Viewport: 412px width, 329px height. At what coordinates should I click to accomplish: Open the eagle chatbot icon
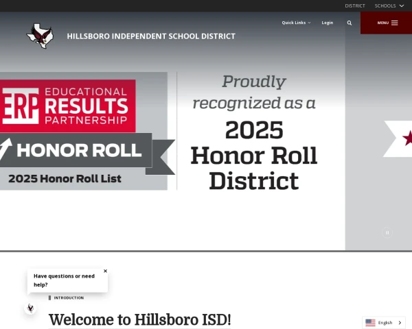pyautogui.click(x=30, y=308)
